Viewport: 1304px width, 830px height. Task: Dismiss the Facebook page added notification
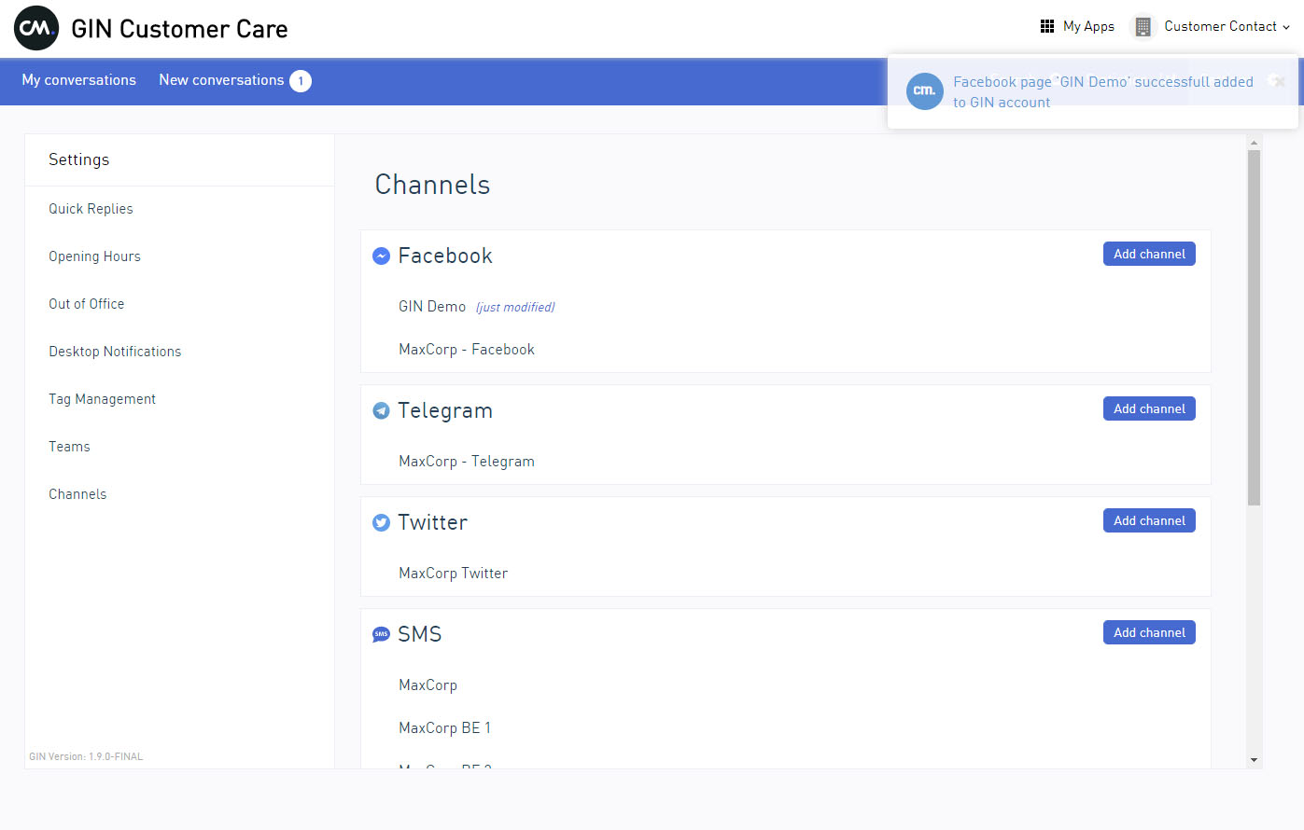point(1279,81)
